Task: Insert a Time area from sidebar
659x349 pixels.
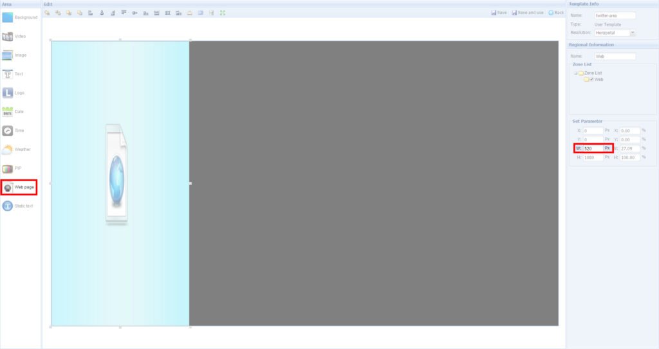Action: [x=19, y=130]
